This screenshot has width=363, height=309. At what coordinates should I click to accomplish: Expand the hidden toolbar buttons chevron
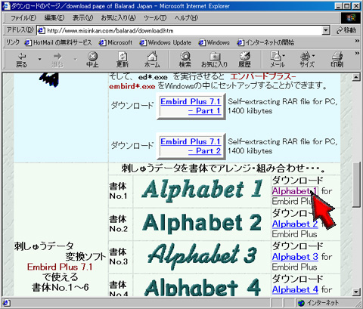[357, 53]
